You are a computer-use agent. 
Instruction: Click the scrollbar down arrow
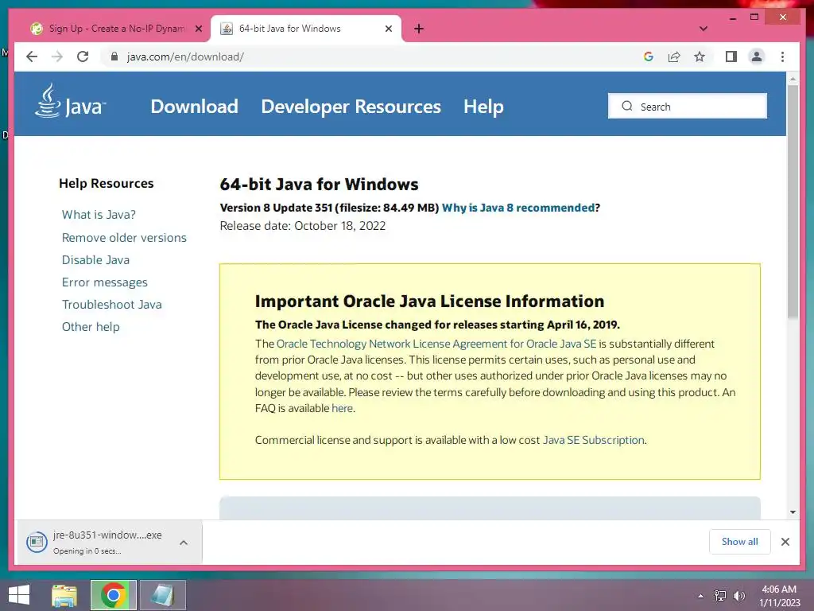(x=793, y=512)
